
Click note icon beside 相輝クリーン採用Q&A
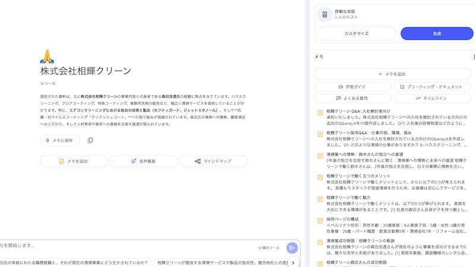tap(320, 134)
